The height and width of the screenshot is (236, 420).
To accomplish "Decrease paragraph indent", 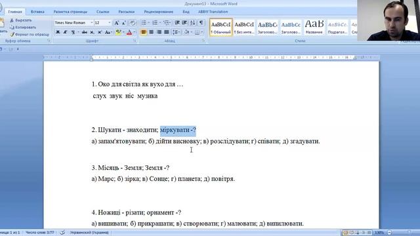I will [x=177, y=23].
